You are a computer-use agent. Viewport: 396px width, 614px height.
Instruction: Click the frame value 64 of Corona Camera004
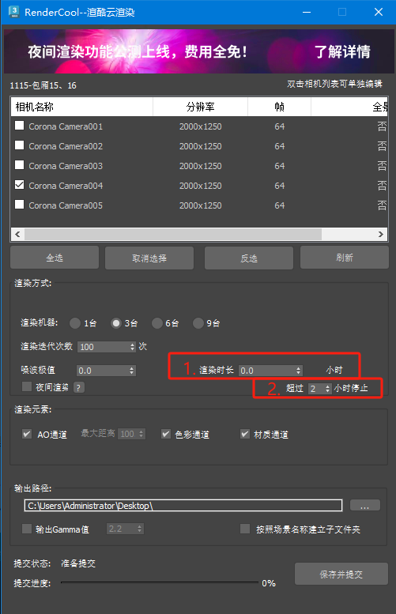[279, 186]
